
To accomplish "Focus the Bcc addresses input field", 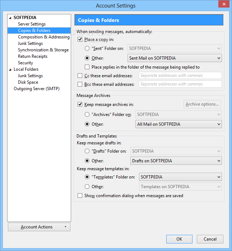I will point(180,84).
